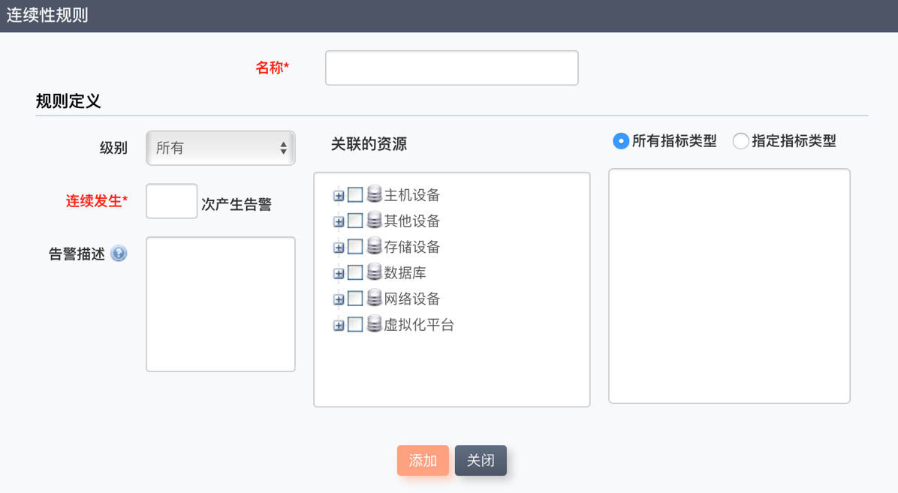Click the database icon for 其他设备

pos(374,221)
